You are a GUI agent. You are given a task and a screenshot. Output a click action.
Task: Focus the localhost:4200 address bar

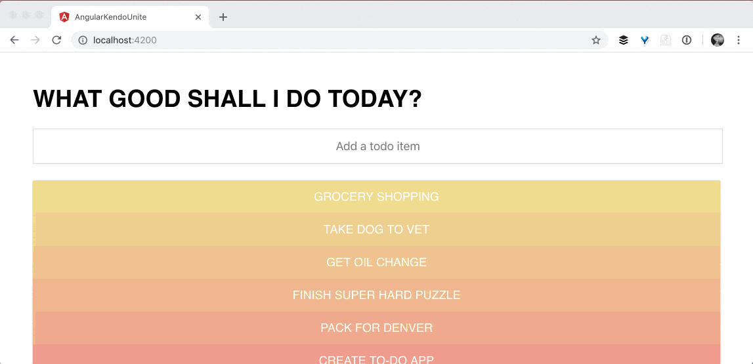tap(328, 40)
